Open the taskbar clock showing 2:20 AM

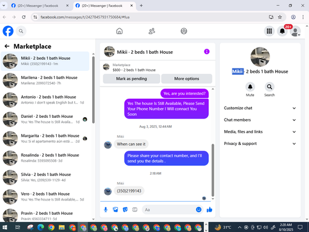tap(286, 227)
